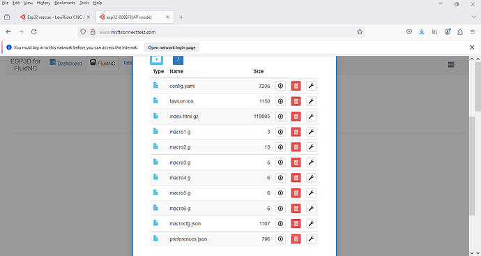
Task: Expand the Firefox tab list chevron
Action: coord(473,17)
